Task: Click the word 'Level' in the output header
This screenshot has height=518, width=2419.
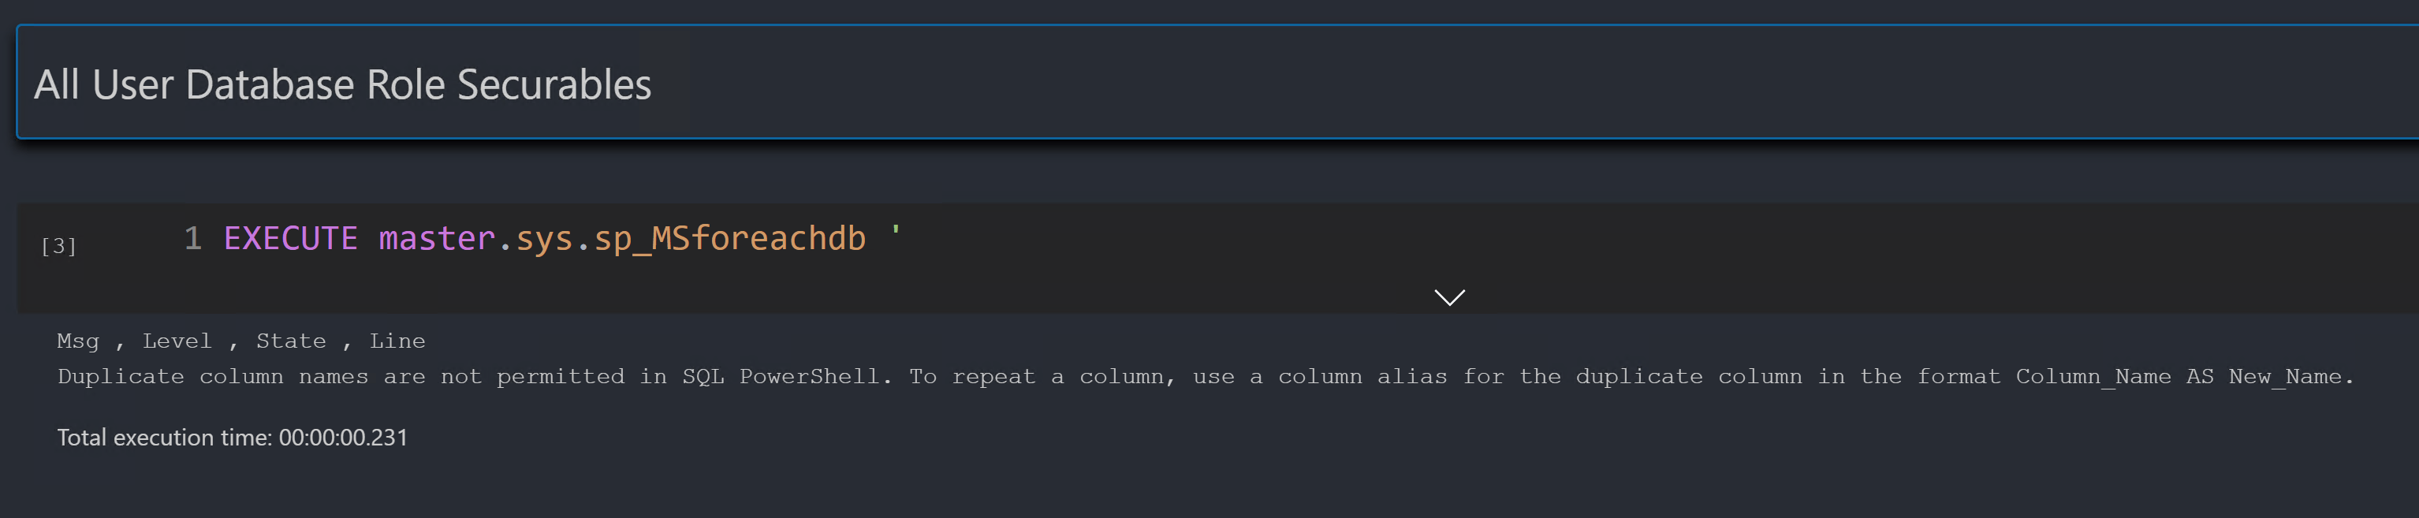Action: point(177,341)
